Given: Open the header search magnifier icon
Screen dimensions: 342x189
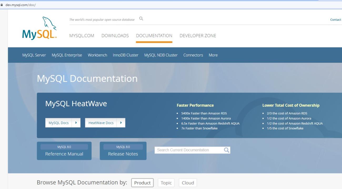Looking at the screenshot, I should point(141,18).
